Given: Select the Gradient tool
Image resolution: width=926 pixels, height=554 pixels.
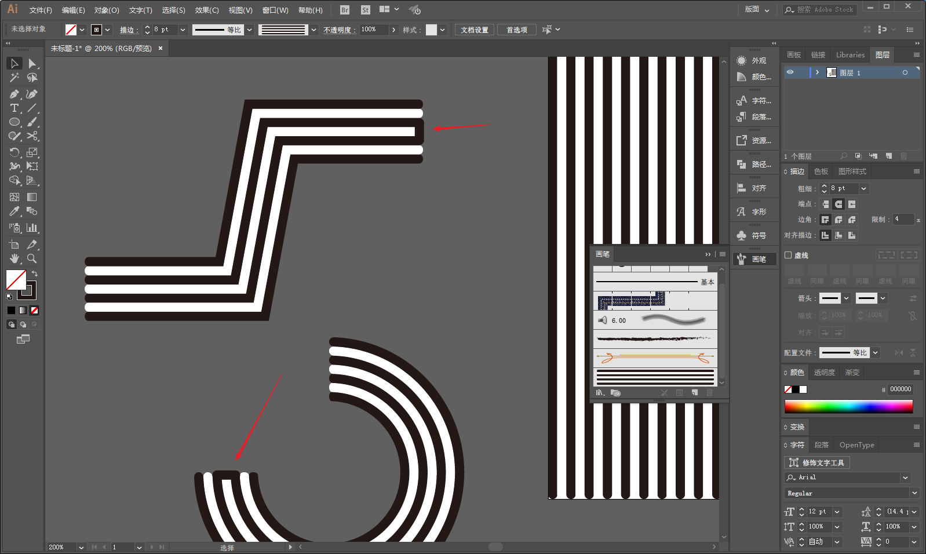Looking at the screenshot, I should [x=32, y=197].
